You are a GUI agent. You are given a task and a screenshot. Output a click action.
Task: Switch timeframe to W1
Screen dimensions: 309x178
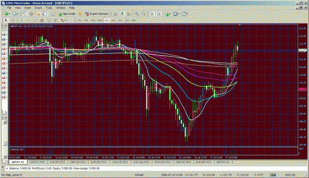(127, 20)
